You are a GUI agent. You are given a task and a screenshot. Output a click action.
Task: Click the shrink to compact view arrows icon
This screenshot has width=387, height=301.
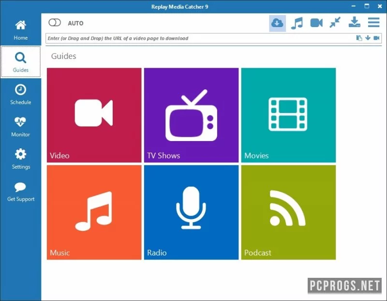(335, 22)
